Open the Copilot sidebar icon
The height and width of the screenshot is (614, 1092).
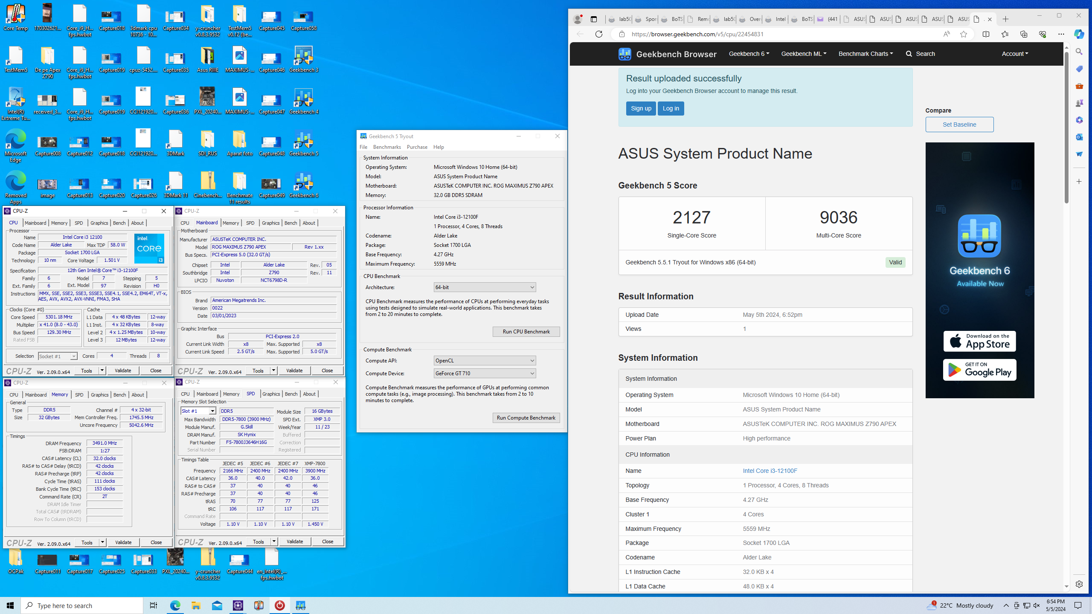(x=1079, y=34)
